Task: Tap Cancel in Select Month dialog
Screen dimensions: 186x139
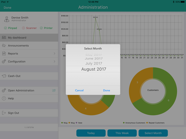Action: 79,90
